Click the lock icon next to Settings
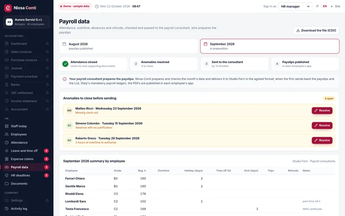 pos(47,200)
